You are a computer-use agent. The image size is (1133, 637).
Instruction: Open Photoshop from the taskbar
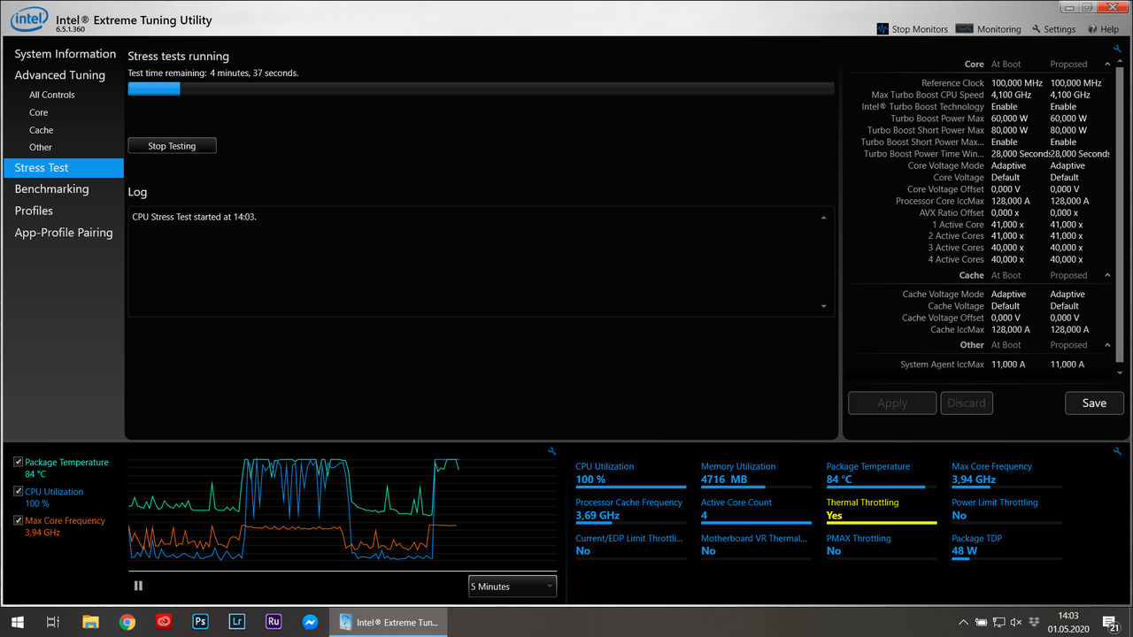(x=200, y=621)
